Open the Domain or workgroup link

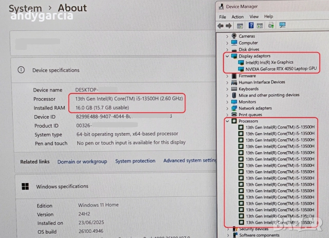[82, 161]
